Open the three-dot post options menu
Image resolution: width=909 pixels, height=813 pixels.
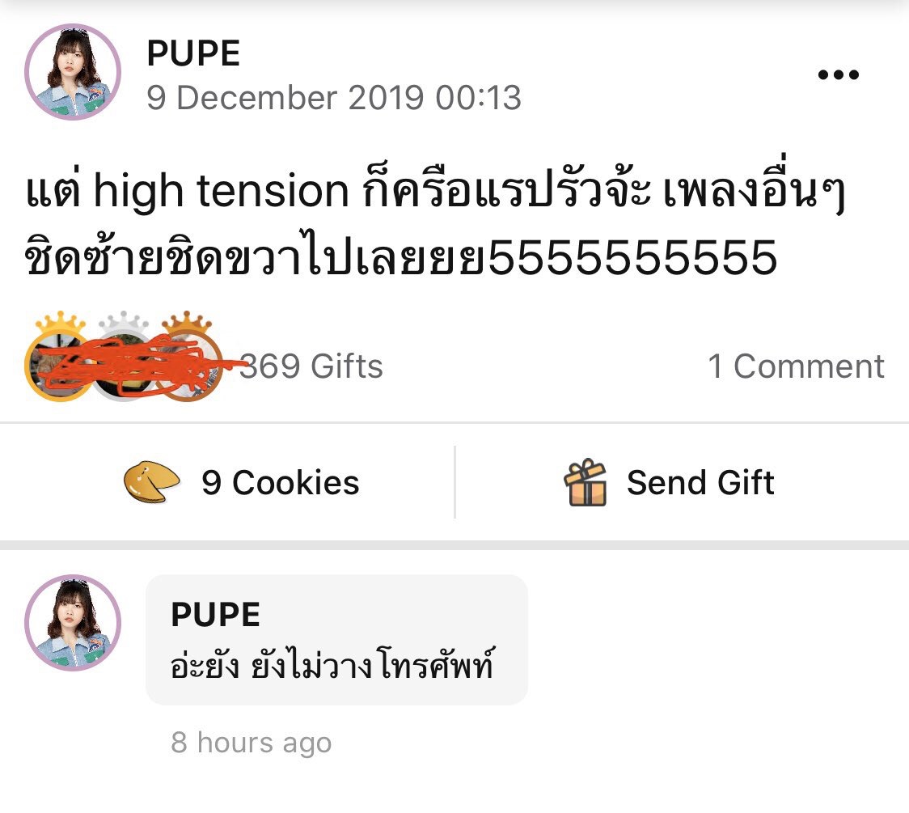pos(838,74)
